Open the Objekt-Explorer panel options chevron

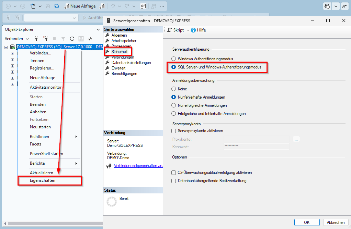coord(98,30)
